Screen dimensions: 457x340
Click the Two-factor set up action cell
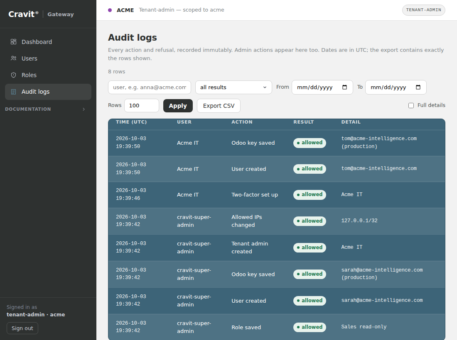pyautogui.click(x=255, y=195)
